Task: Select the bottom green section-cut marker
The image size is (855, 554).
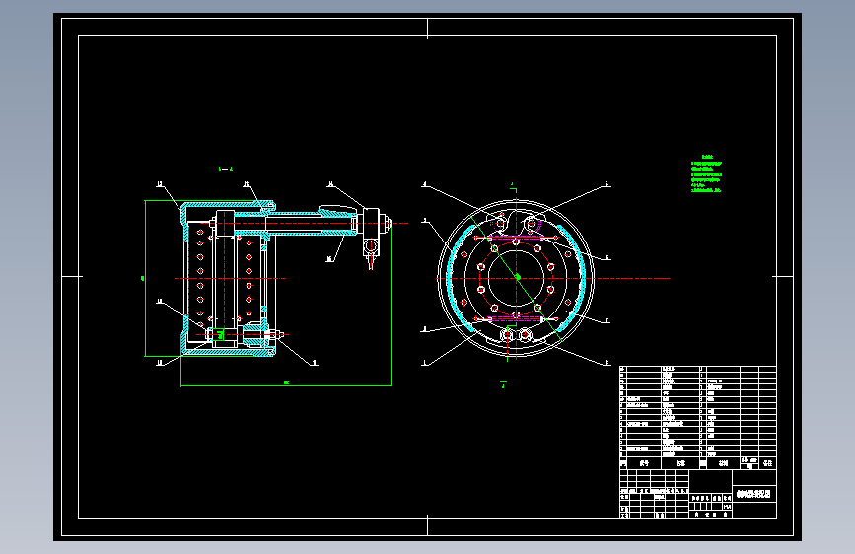Action: tap(503, 384)
